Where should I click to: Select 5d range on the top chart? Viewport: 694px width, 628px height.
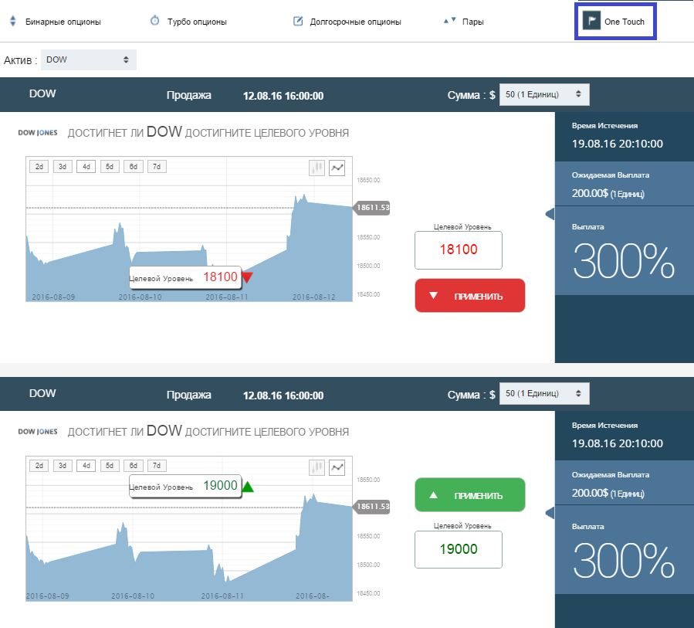[x=110, y=167]
